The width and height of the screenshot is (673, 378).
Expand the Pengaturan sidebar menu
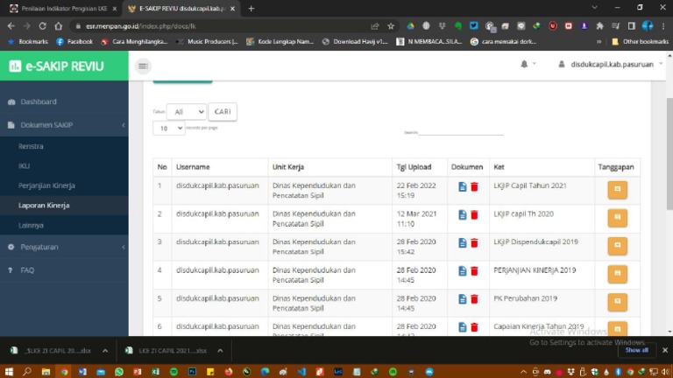[64, 247]
